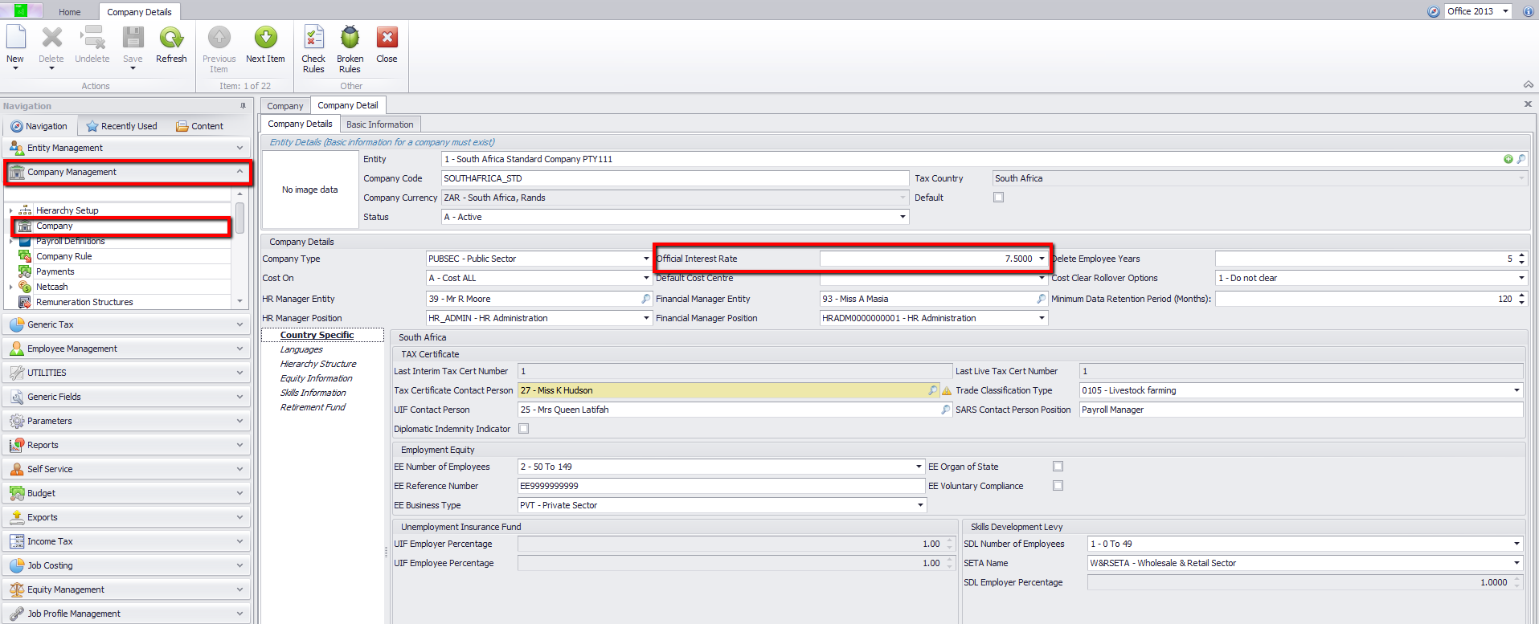Look up HR Manager Entity with magnifier

645,299
